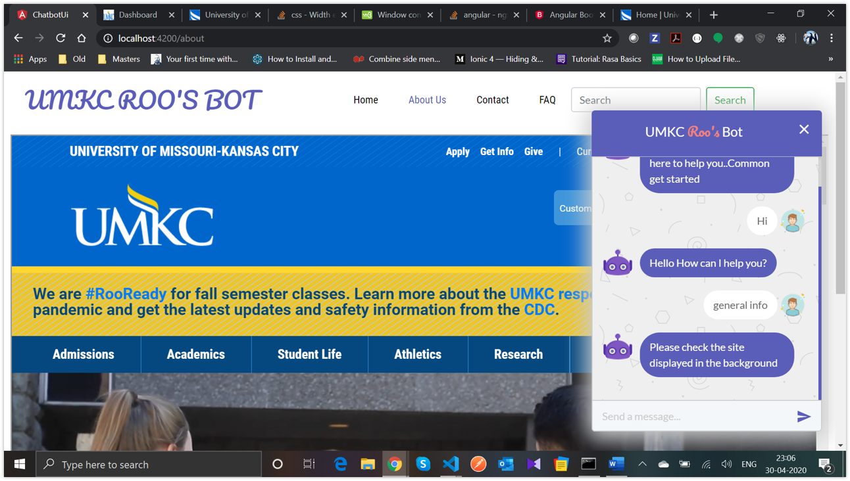Open the #RooReady link in banner
Image resolution: width=850 pixels, height=481 pixels.
(126, 294)
